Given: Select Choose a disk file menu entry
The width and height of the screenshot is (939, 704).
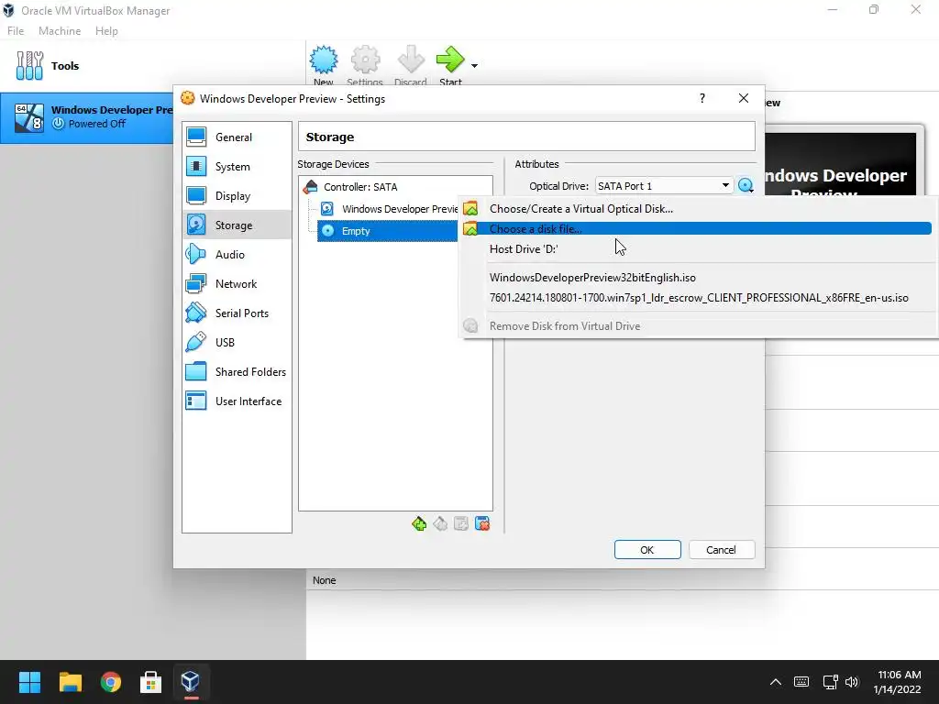Looking at the screenshot, I should 696,228.
